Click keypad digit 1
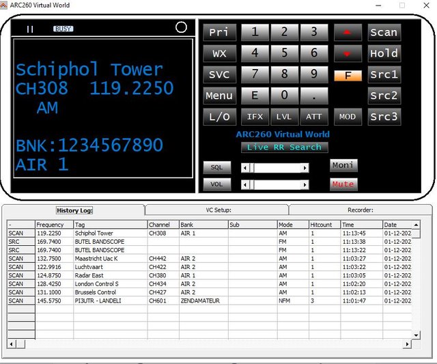The height and width of the screenshot is (364, 437). click(x=255, y=32)
